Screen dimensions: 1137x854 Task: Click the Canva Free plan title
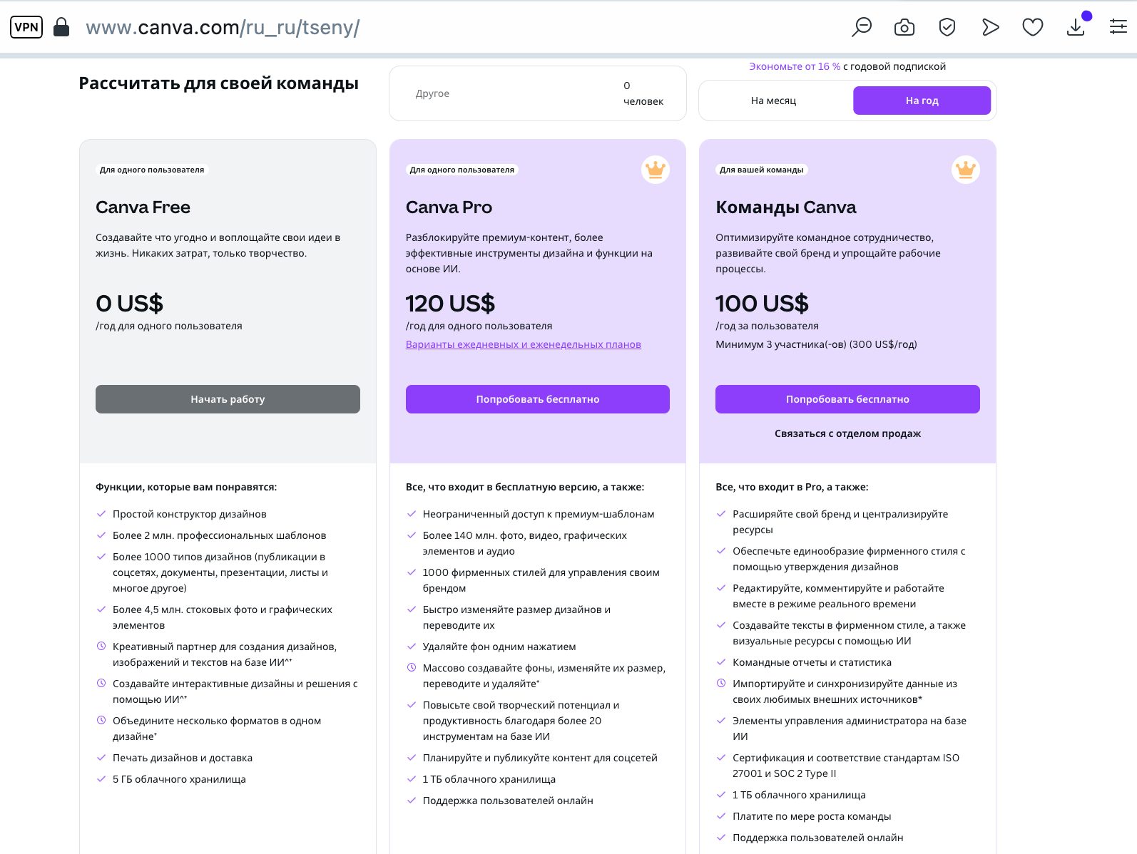tap(143, 207)
